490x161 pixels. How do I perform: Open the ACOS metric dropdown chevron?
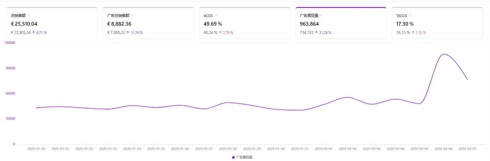216,15
